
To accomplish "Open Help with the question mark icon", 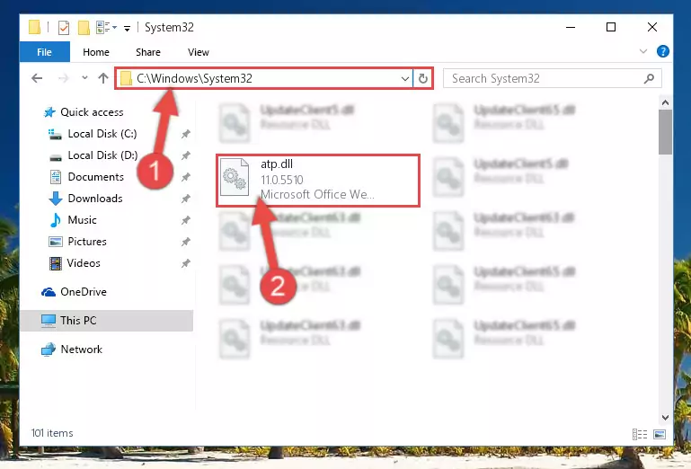I will (x=663, y=51).
